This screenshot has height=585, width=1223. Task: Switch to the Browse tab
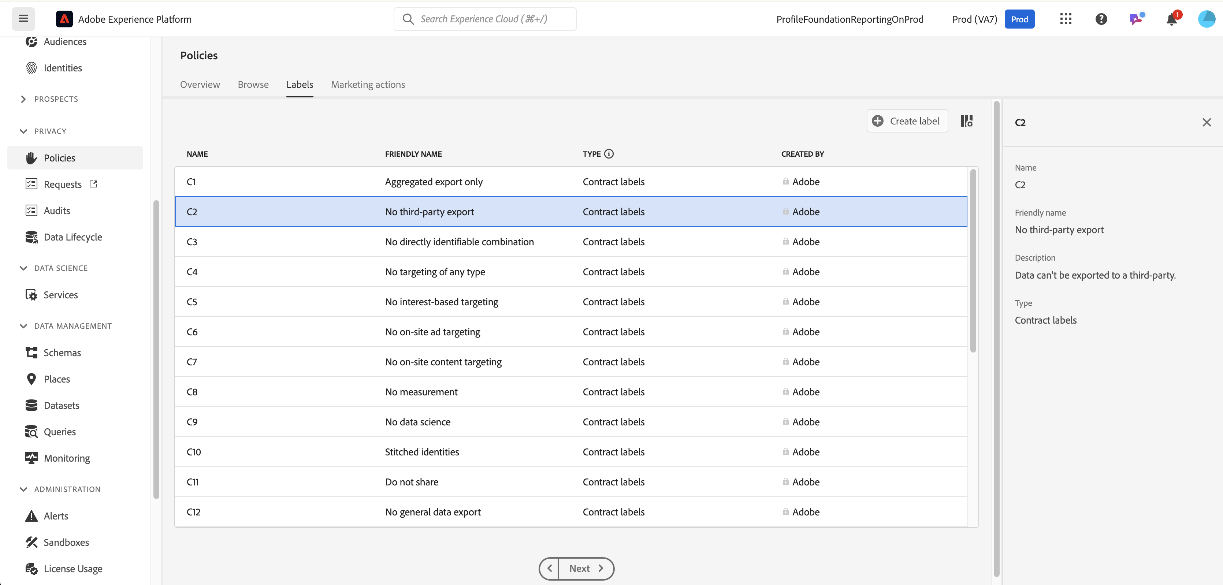(253, 85)
